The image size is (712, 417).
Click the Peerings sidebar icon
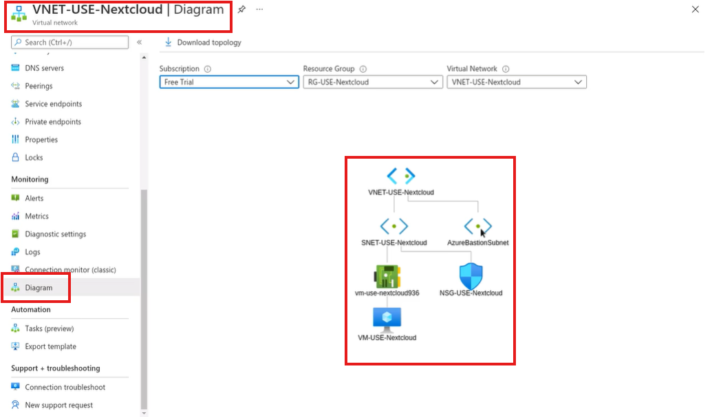pyautogui.click(x=15, y=86)
